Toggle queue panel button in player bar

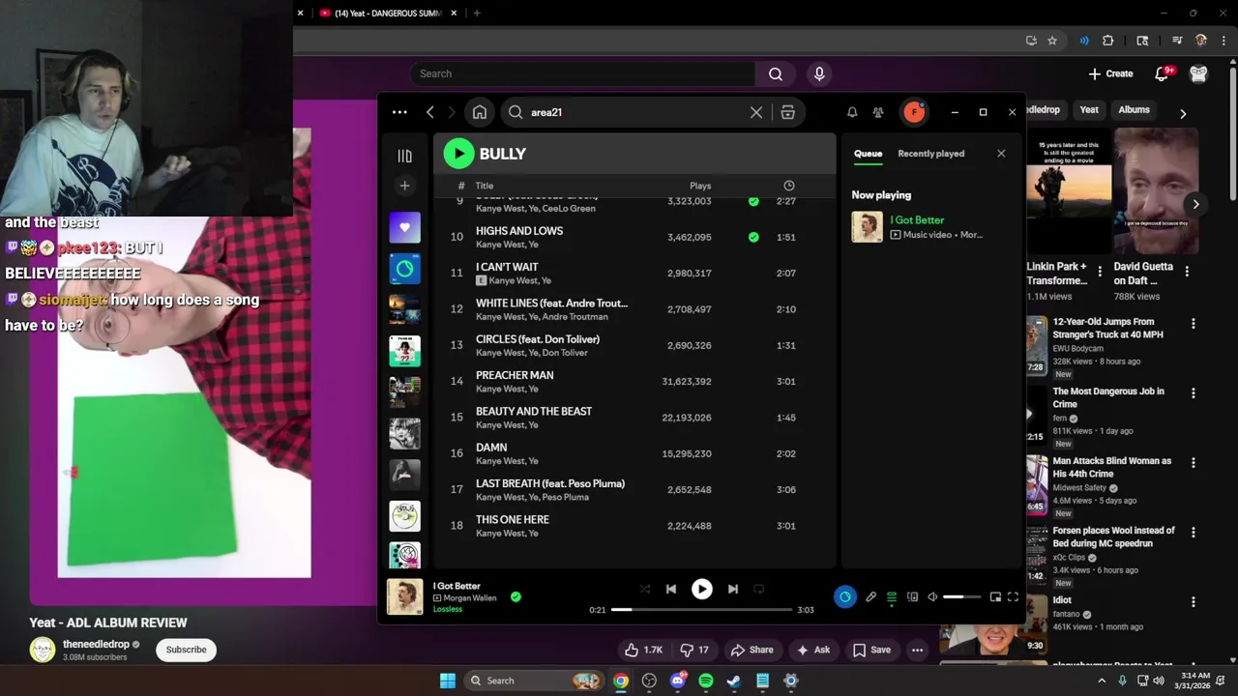point(892,597)
